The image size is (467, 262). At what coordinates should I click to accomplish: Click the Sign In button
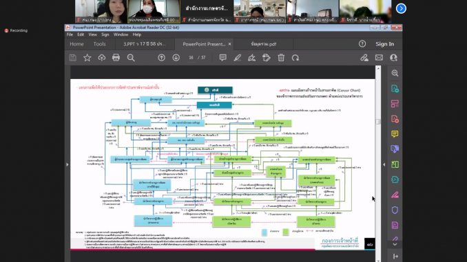coord(384,44)
